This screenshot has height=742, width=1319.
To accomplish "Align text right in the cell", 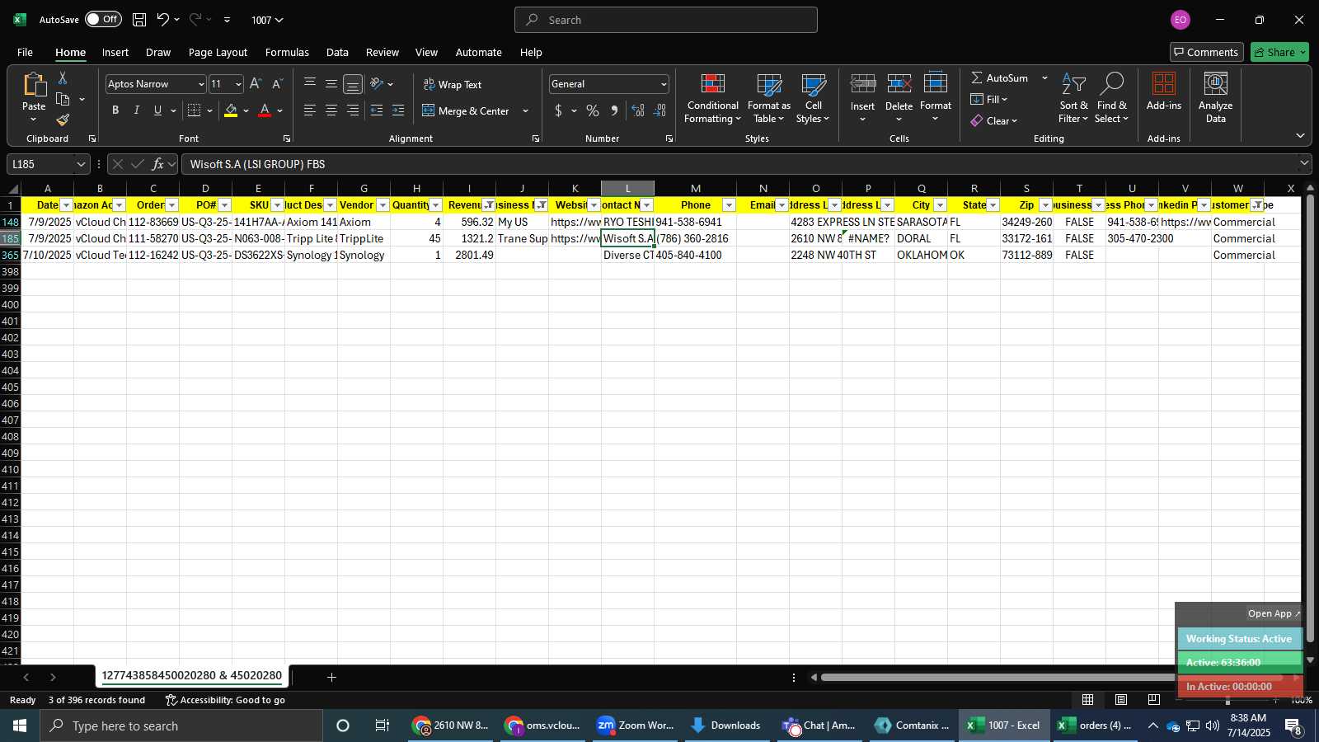I will (x=353, y=110).
